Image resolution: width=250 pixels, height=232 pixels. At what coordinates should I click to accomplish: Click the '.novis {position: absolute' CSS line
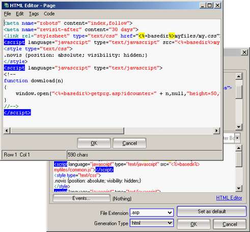(x=76, y=55)
